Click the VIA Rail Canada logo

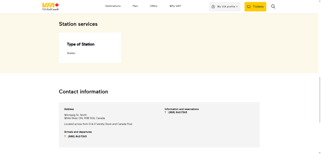coord(50,7)
